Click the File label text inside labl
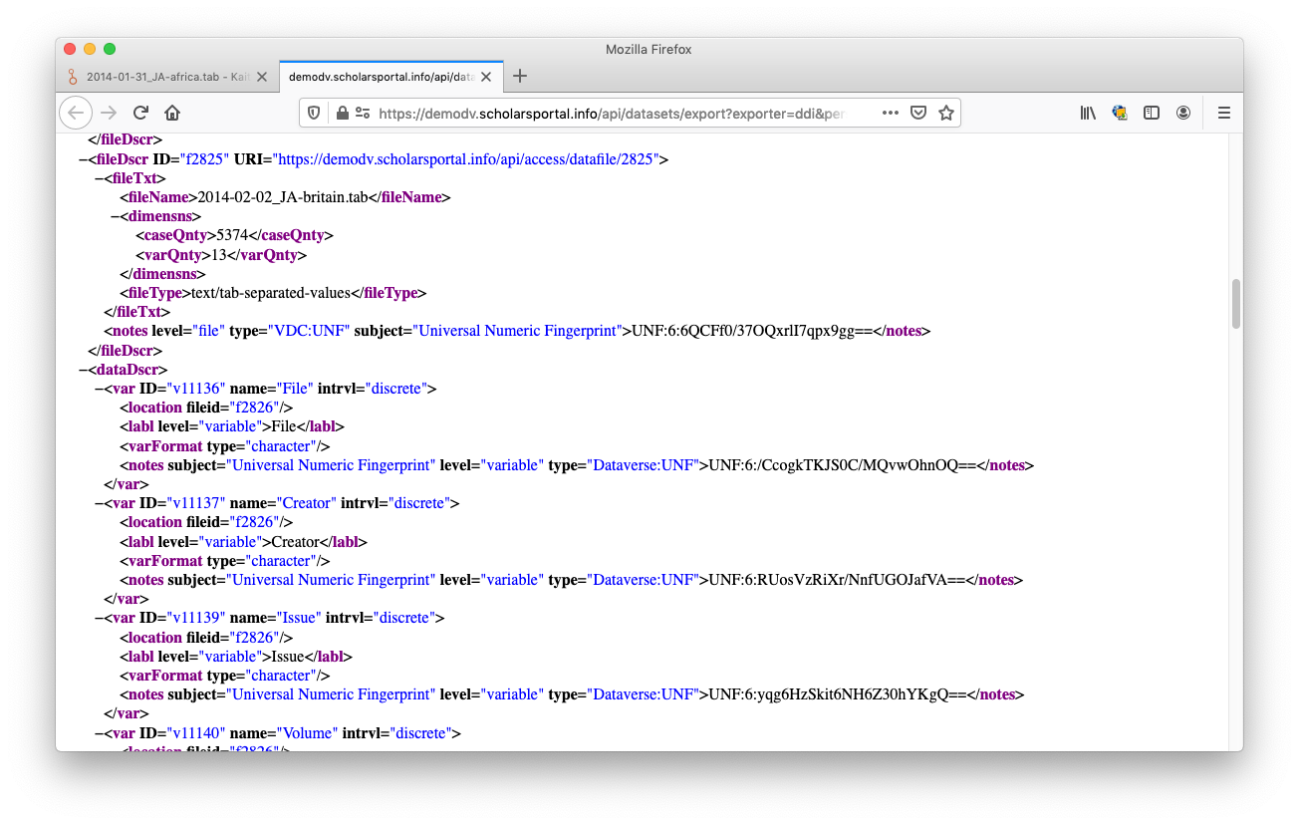The width and height of the screenshot is (1299, 825). (284, 426)
